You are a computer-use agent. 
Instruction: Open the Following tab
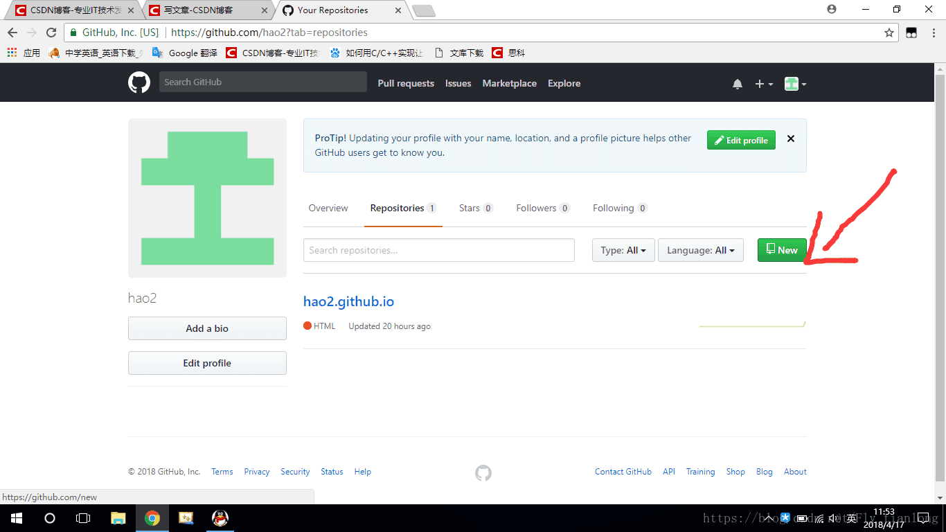click(x=620, y=208)
